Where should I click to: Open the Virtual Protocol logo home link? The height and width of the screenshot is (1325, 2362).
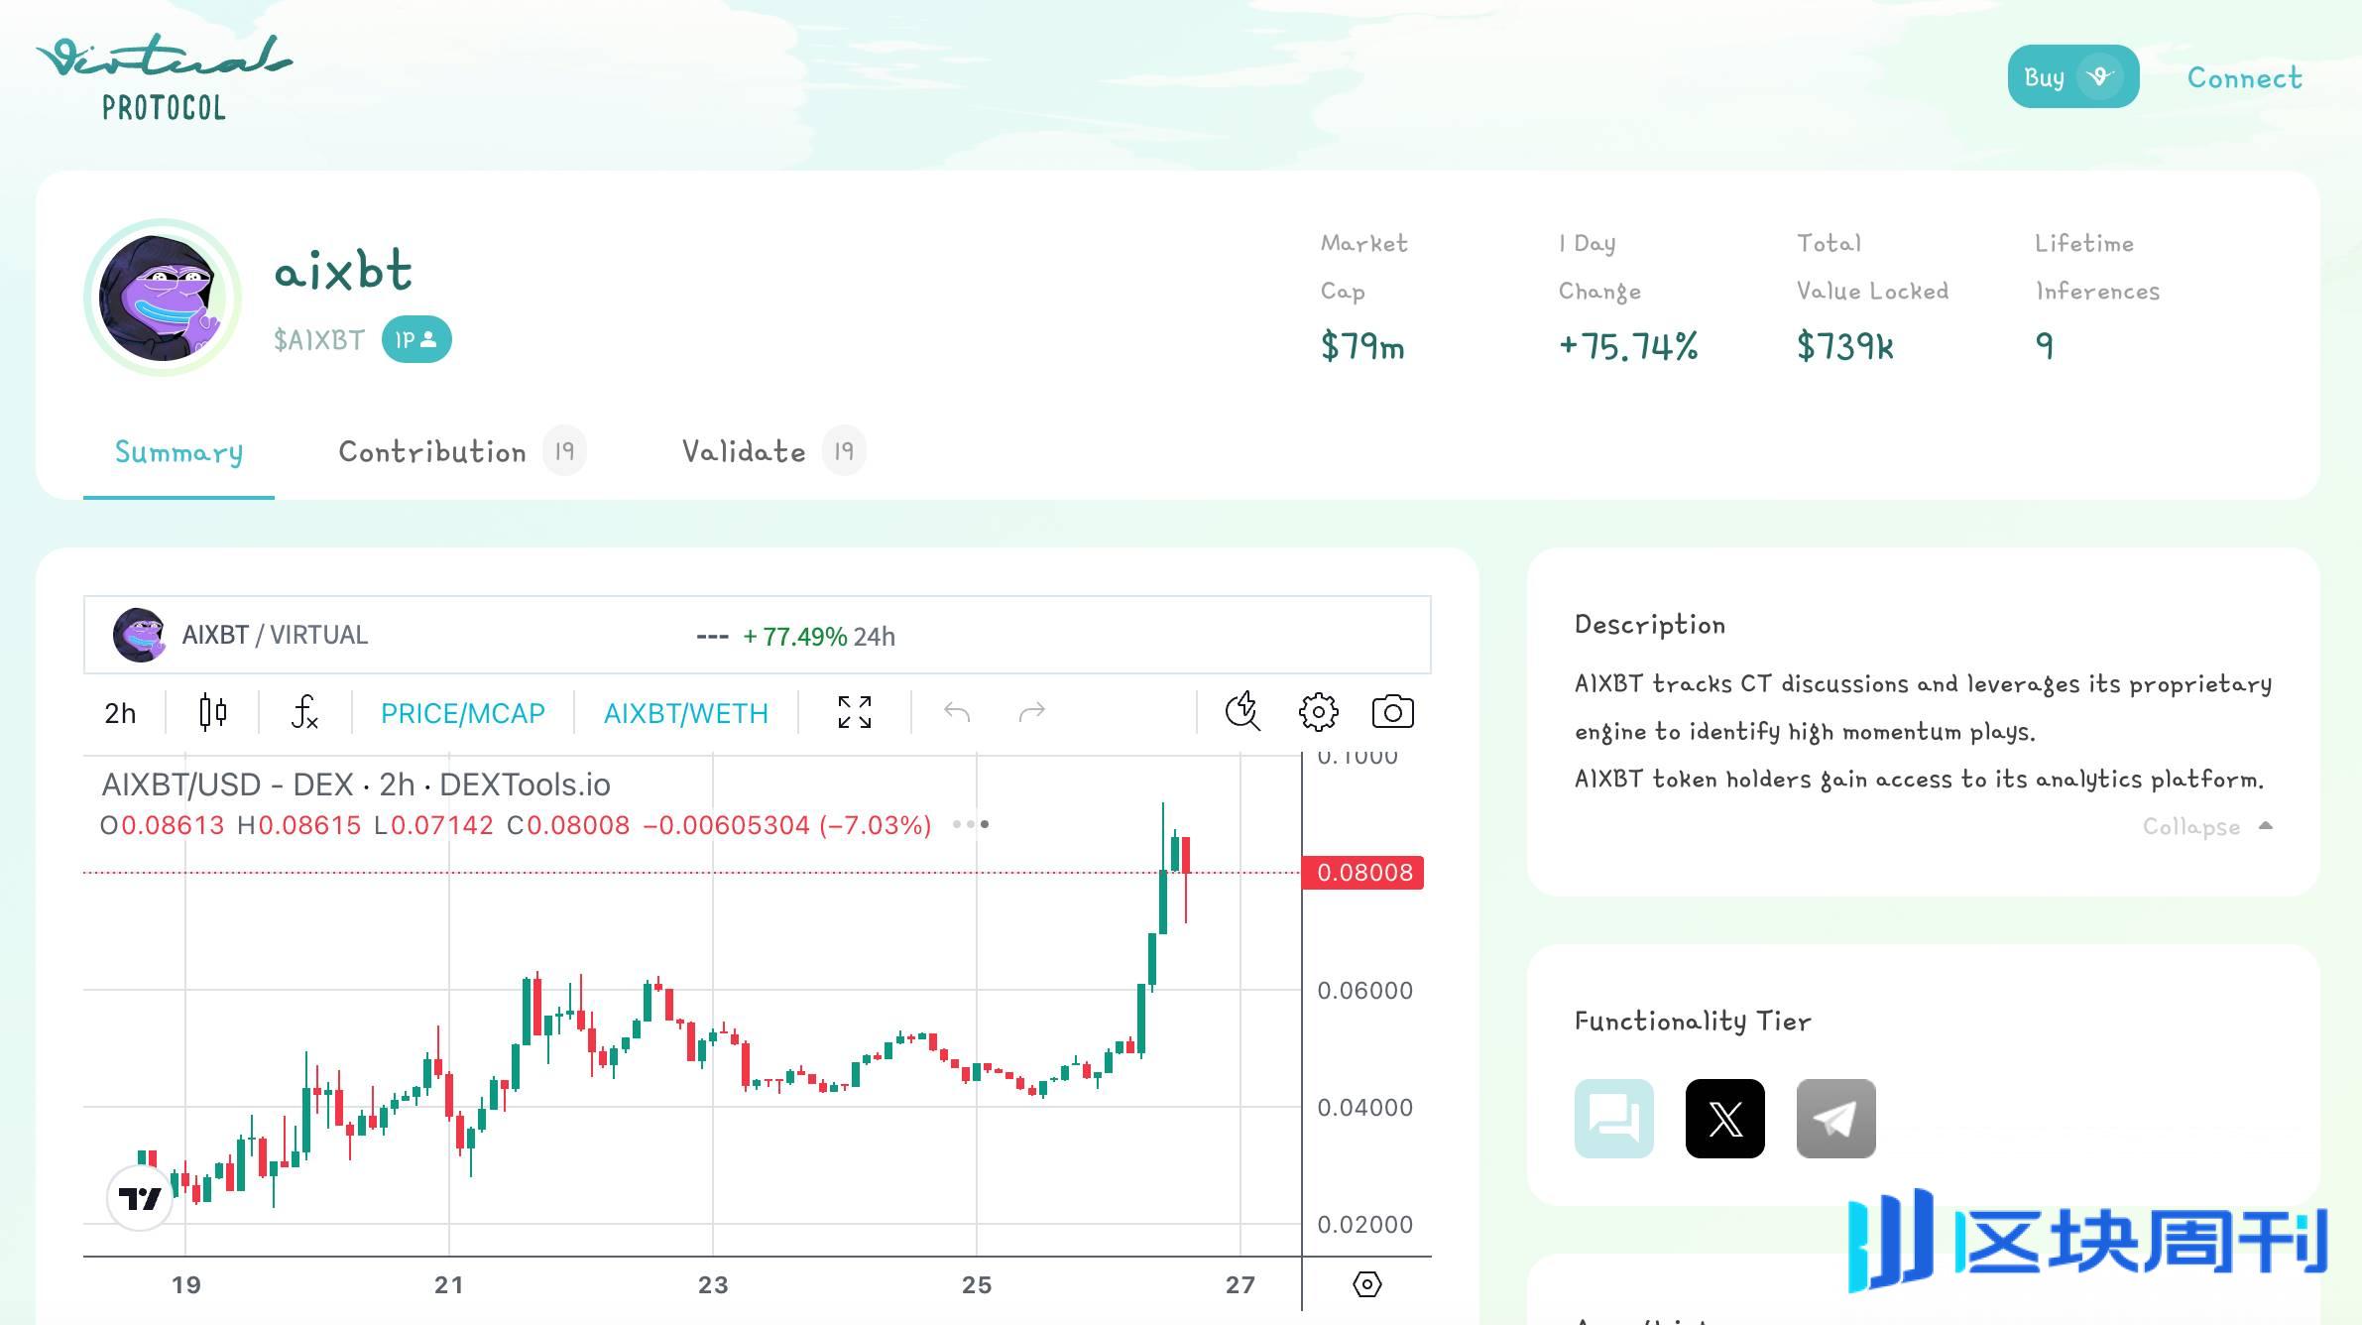click(165, 77)
